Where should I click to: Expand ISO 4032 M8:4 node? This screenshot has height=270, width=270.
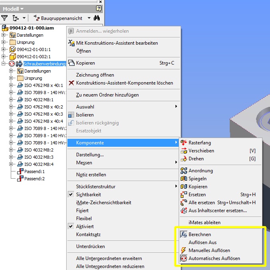point(11,164)
